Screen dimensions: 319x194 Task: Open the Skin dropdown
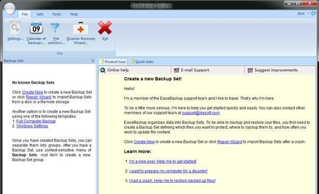[303, 14]
